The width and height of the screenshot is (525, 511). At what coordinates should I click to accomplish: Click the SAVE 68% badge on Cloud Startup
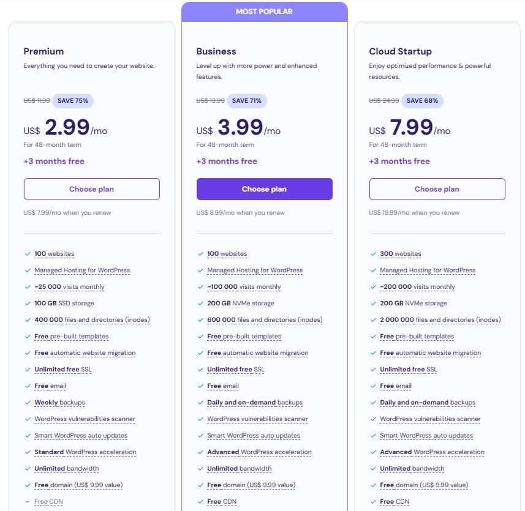[x=422, y=101]
